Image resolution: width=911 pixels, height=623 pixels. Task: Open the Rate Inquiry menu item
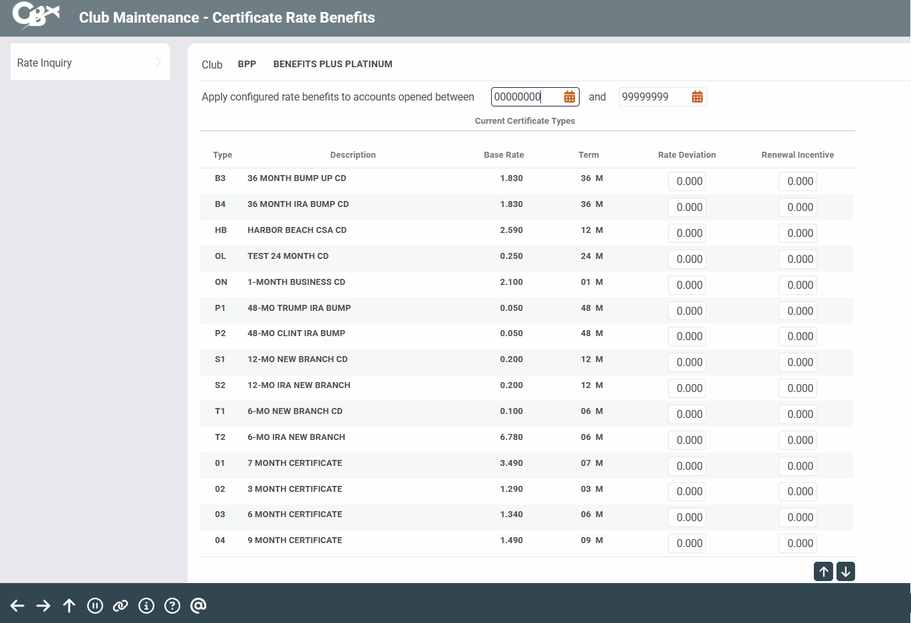(45, 63)
